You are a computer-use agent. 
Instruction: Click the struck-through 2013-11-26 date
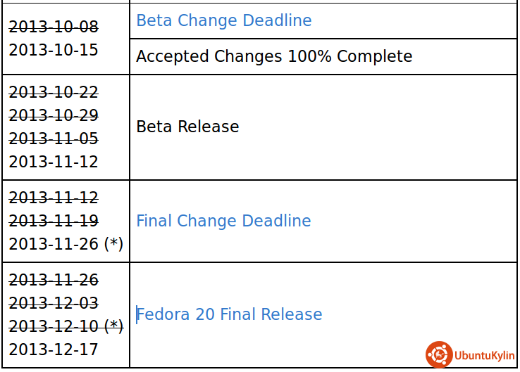(54, 280)
